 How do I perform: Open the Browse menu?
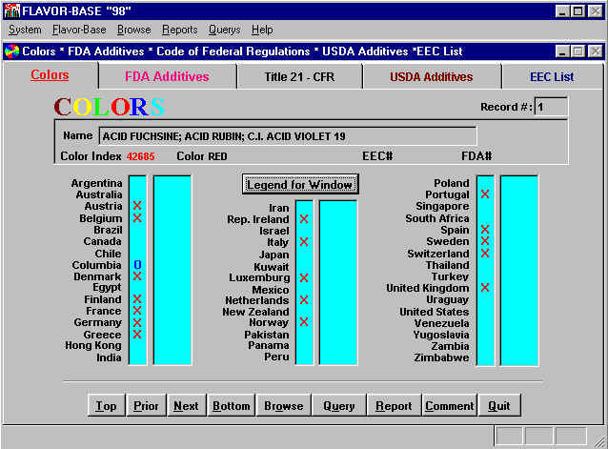point(133,30)
